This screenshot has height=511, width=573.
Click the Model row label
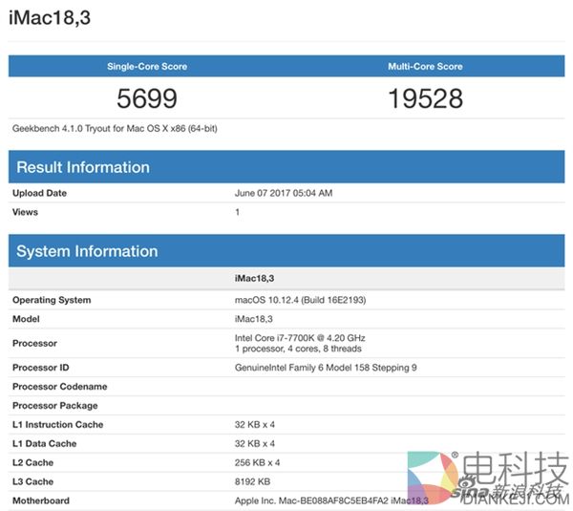pyautogui.click(x=26, y=319)
